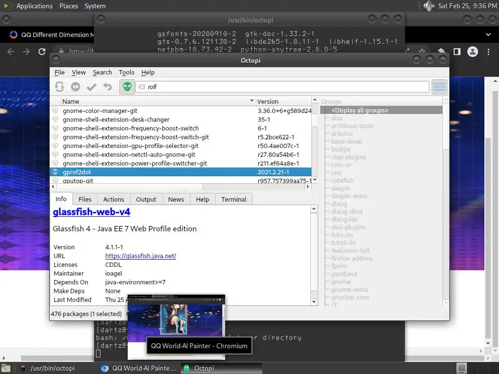Click package list scrollbar down arrow
This screenshot has width=499, height=374.
[315, 180]
